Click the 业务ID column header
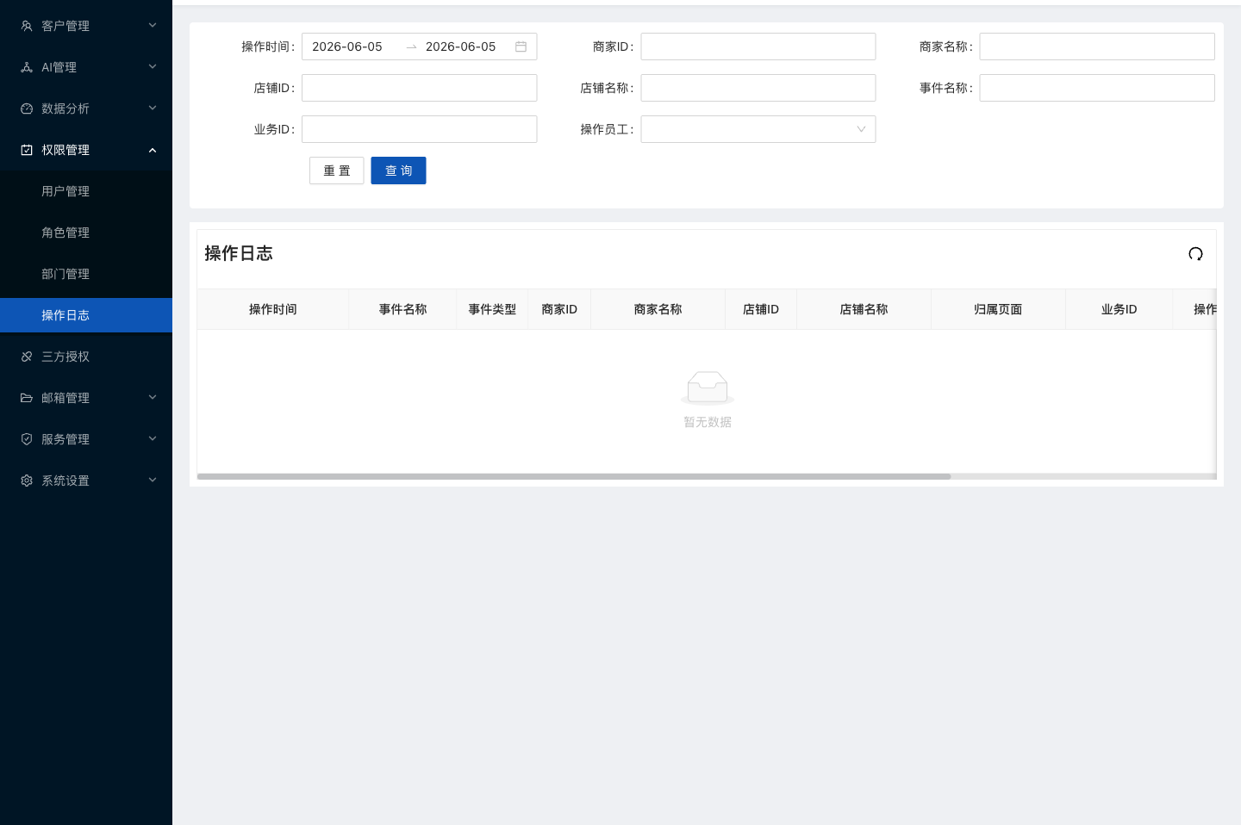1241x825 pixels. (1119, 309)
